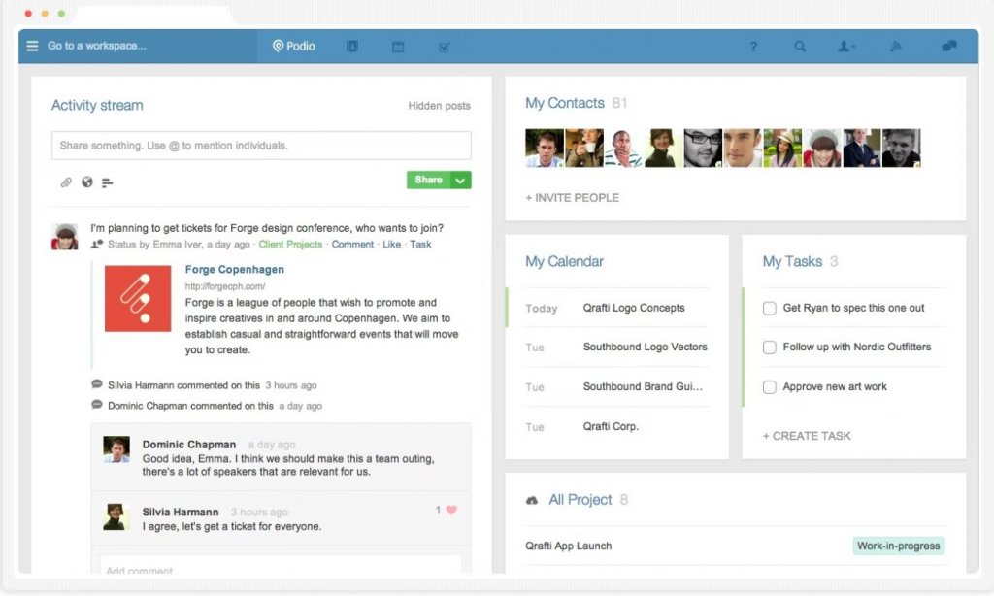
Task: Open the notifications feed icon in top bar
Action: tap(896, 47)
